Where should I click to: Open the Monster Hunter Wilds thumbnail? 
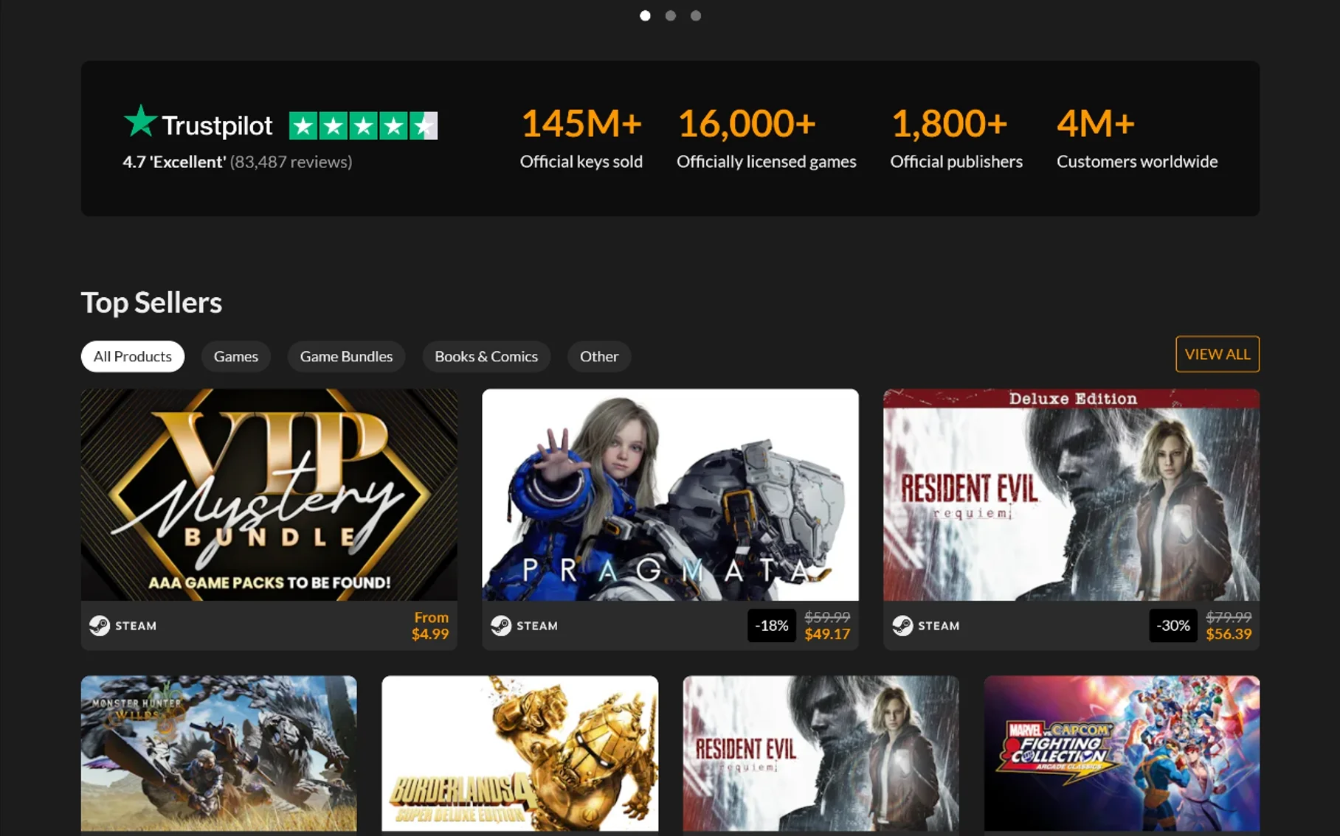coord(219,753)
